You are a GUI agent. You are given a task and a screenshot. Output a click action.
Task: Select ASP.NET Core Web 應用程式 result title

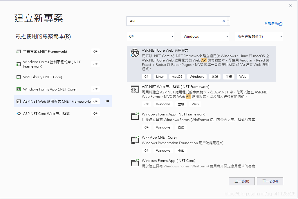[x=165, y=50]
